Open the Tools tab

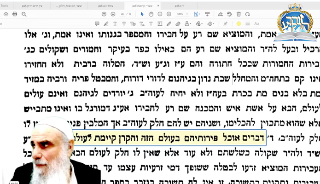coord(5,4)
